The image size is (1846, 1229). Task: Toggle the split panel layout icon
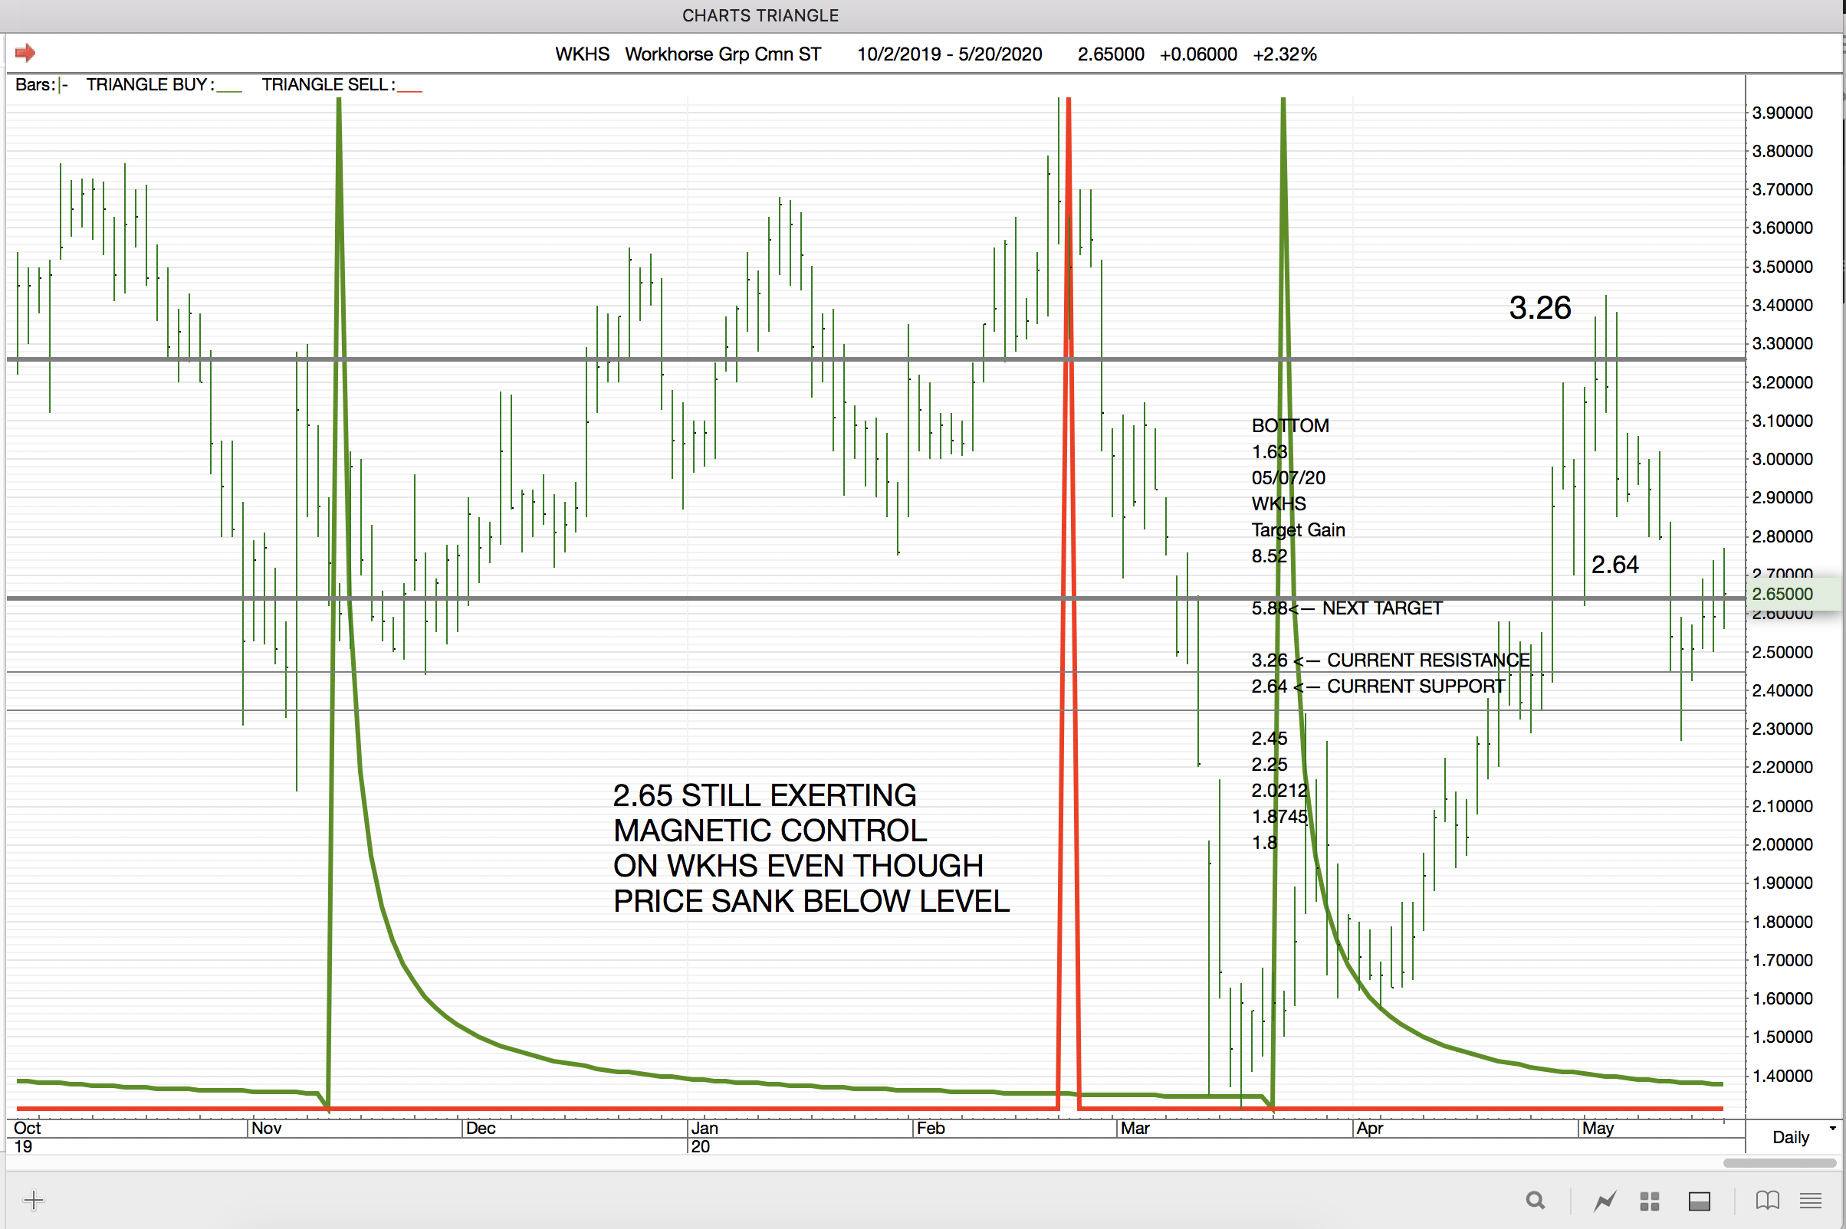1700,1201
